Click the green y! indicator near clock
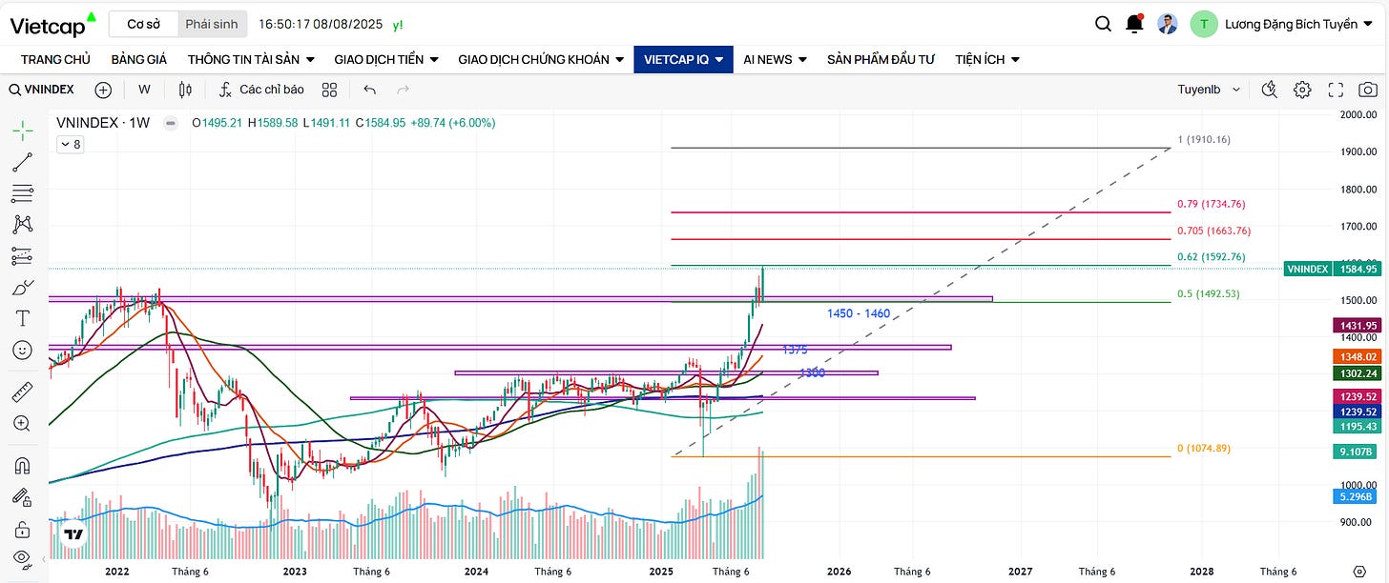The image size is (1389, 583). click(397, 24)
